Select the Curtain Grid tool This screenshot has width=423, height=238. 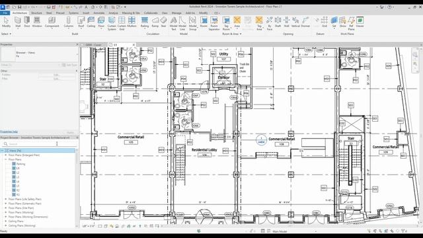pyautogui.click(x=122, y=24)
